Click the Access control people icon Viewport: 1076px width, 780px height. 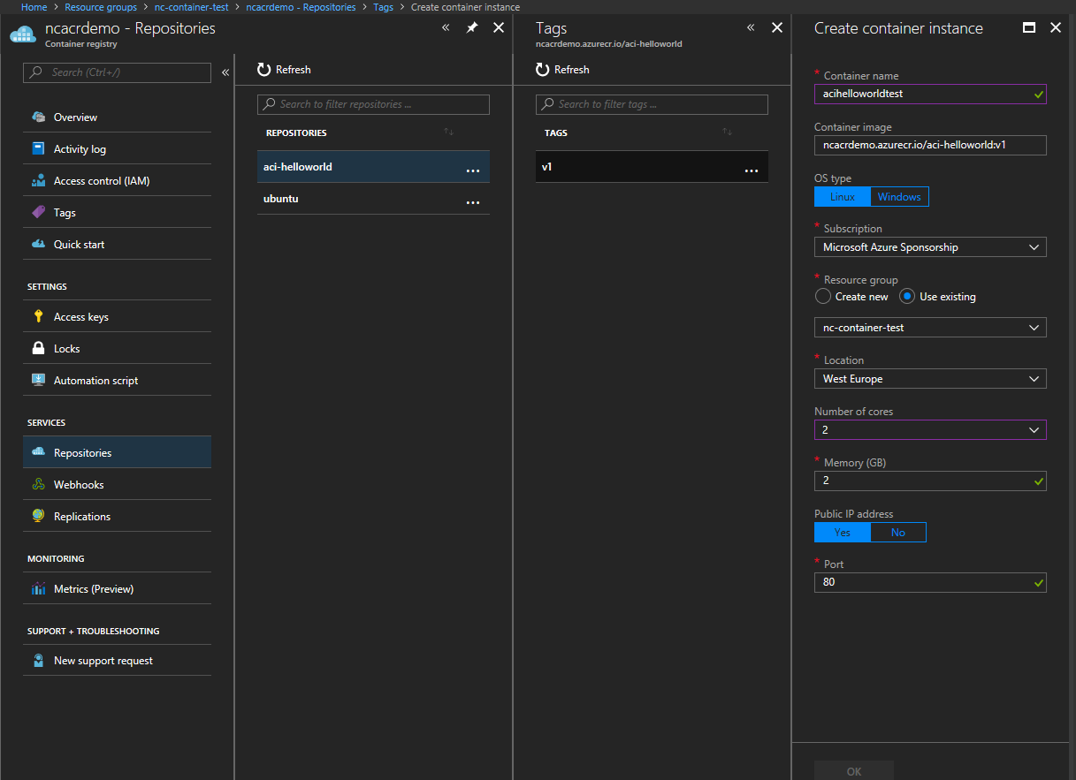[38, 181]
